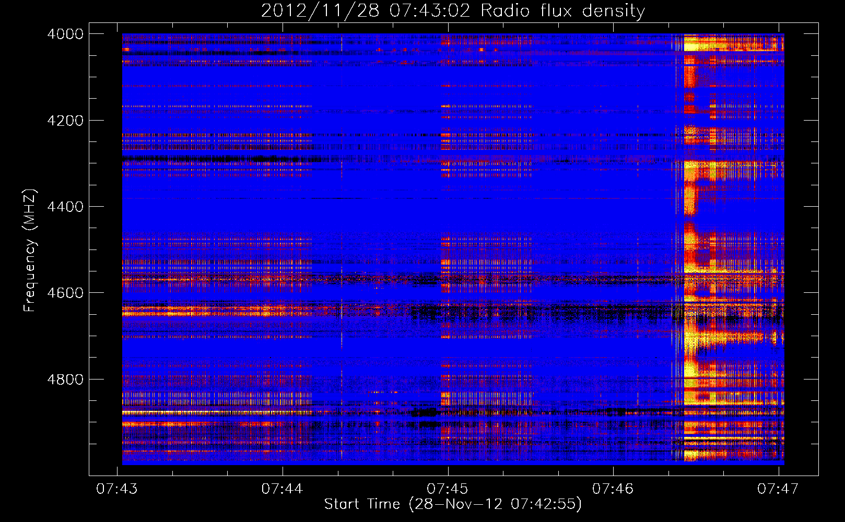The width and height of the screenshot is (845, 522).
Task: Click the "Frequency (MHZ)" axis title
Action: (30, 250)
